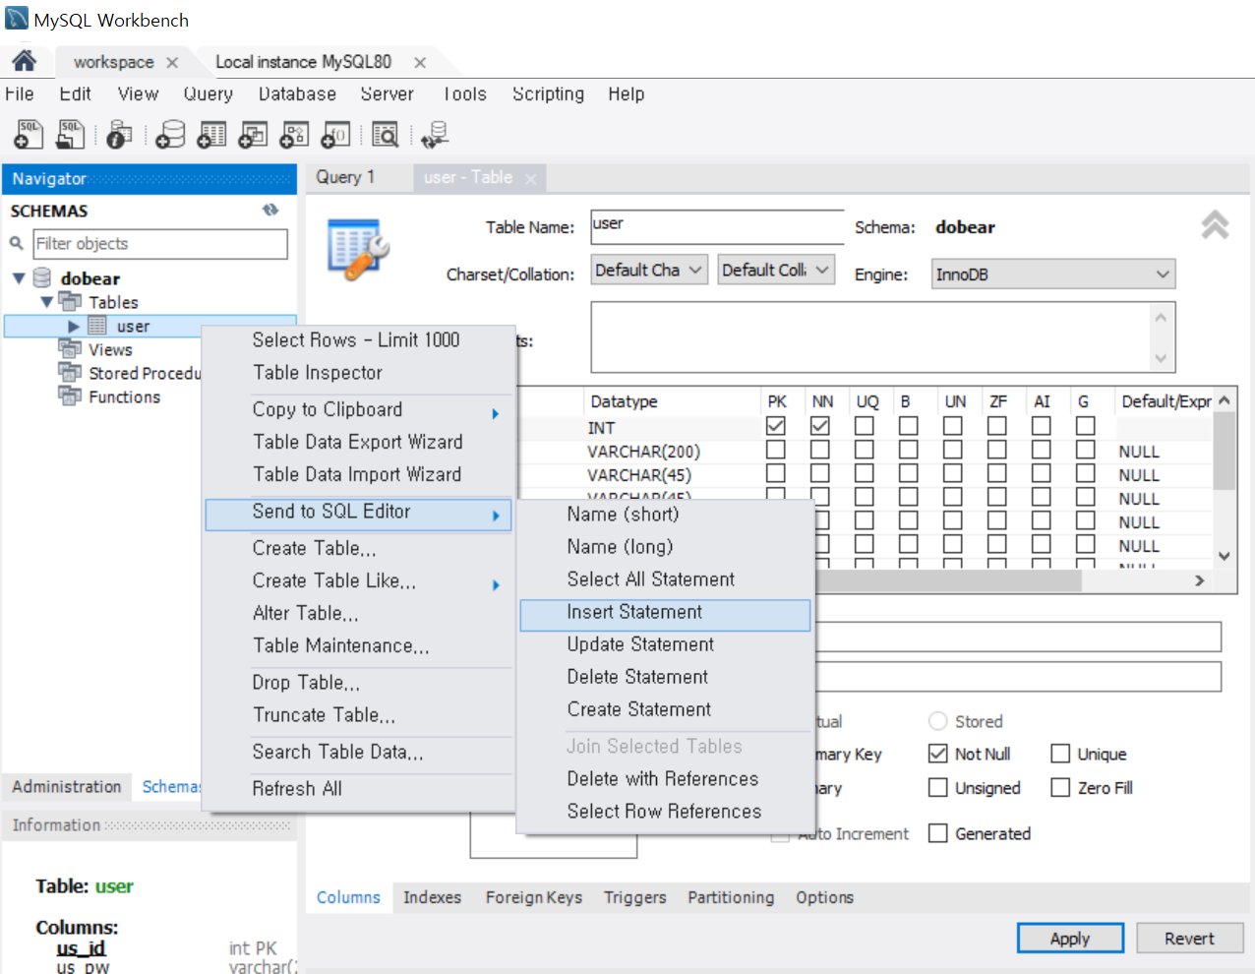Enable PK checkbox in VARCHAR(200) row
Screen dimensions: 1255x974
pos(776,450)
